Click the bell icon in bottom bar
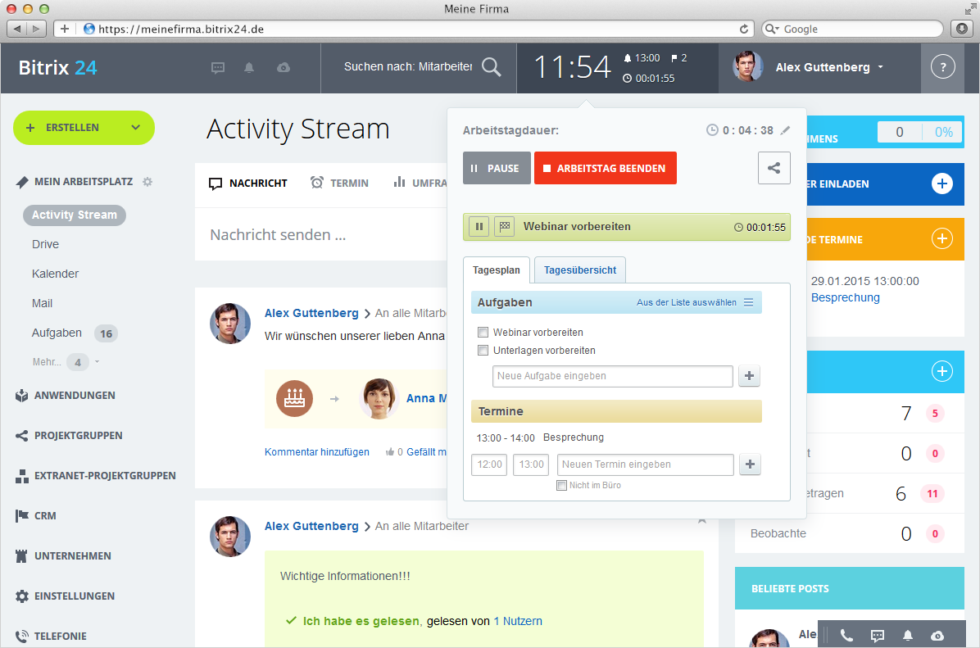The image size is (980, 648). point(908,636)
